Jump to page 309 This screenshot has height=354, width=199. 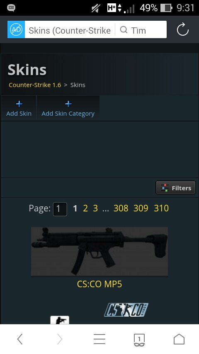pos(141,208)
